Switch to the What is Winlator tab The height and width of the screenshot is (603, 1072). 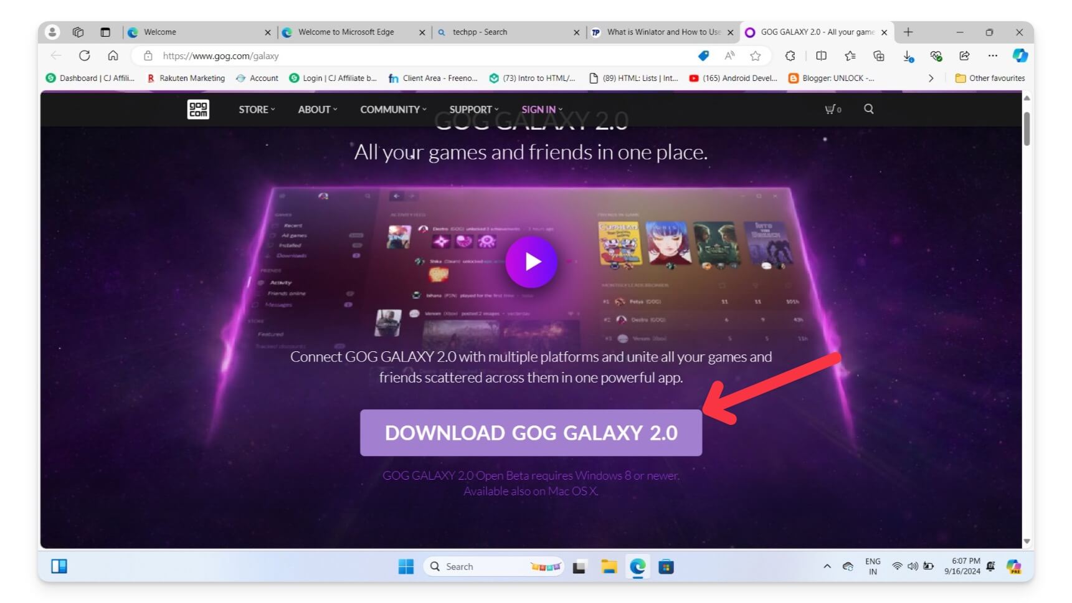pyautogui.click(x=660, y=32)
